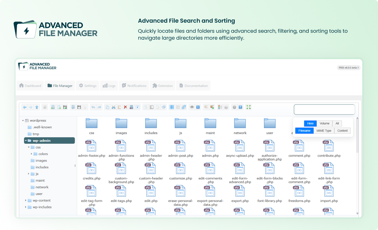Screen dimensions: 378x230
Task: Click the Select none toolbar icon
Action: [x=178, y=107]
